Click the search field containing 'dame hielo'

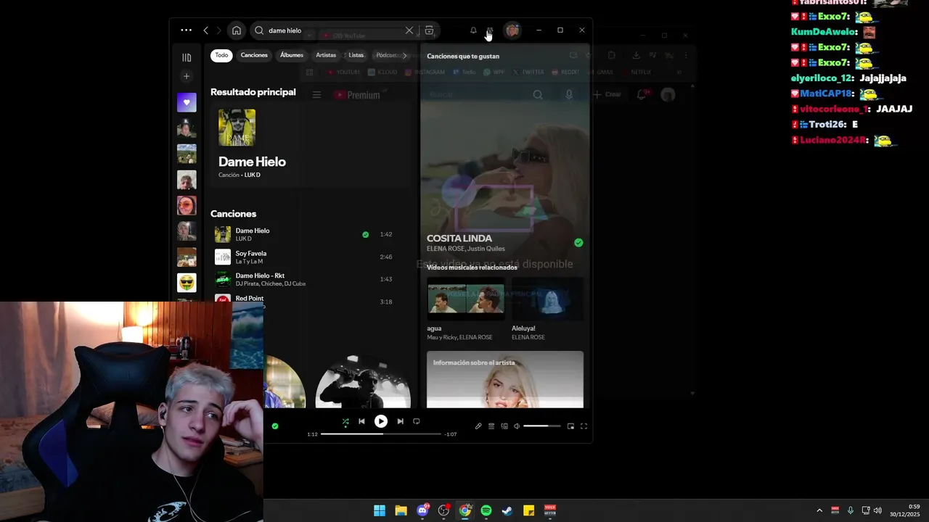click(x=334, y=30)
